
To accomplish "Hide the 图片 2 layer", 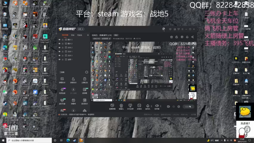I will (x=59, y=44).
